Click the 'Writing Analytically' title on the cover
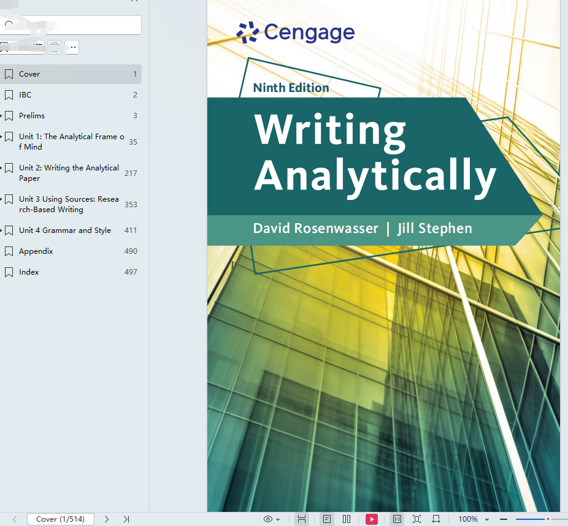The image size is (568, 526). coord(375,156)
